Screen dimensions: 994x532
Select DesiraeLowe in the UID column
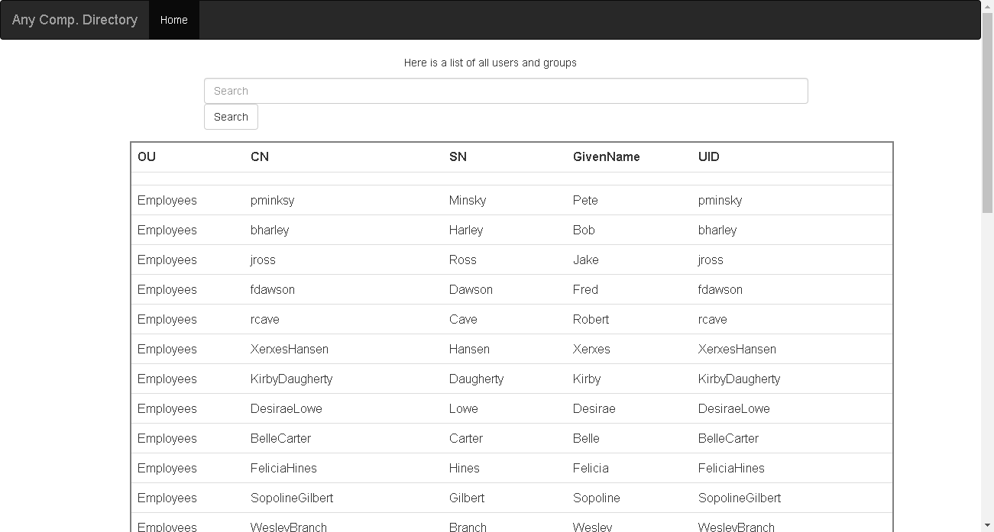734,408
